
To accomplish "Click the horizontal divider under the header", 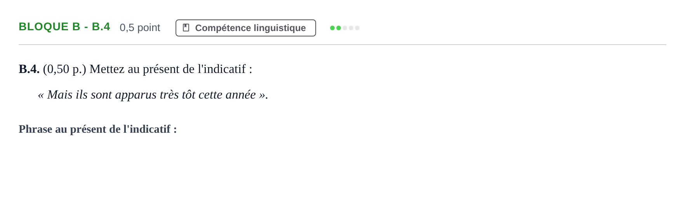I will pos(342,45).
